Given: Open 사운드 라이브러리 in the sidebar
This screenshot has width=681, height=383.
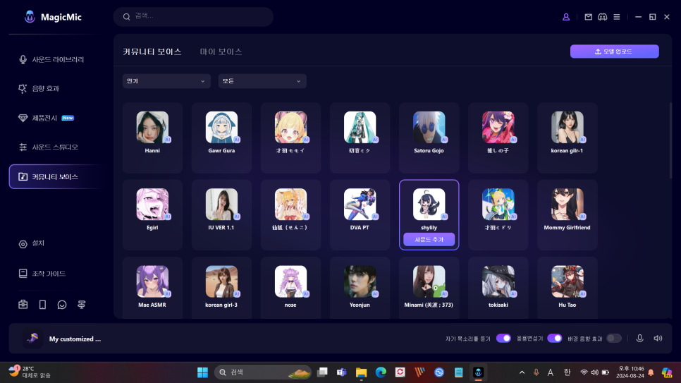Looking at the screenshot, I should tap(51, 59).
